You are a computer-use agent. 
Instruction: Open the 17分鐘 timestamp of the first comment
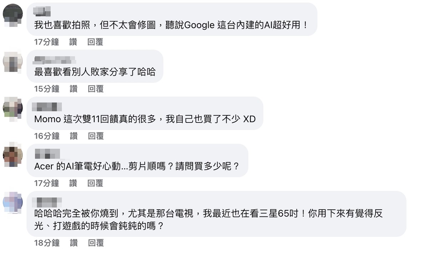(46, 42)
